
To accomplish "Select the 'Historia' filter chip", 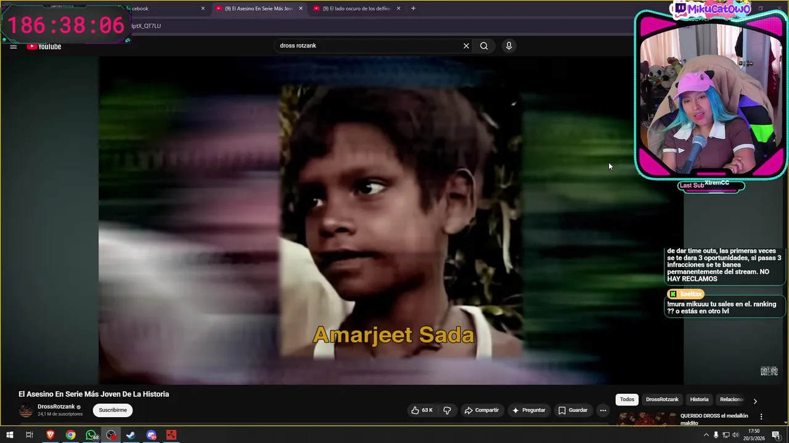I will click(699, 399).
